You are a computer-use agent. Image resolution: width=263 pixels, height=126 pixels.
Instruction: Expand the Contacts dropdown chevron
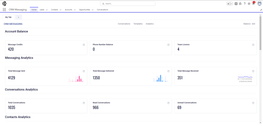(61, 10)
